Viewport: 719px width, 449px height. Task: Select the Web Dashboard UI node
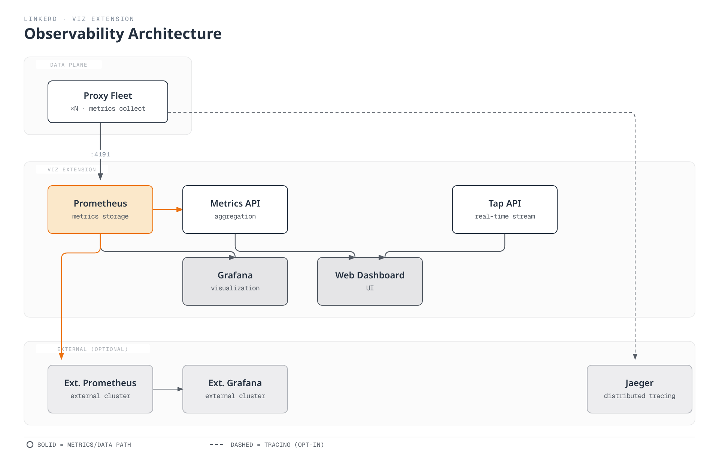(x=370, y=281)
